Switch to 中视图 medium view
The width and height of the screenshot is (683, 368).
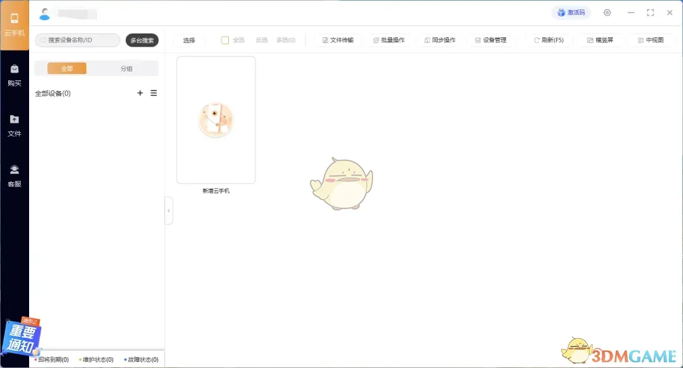651,39
